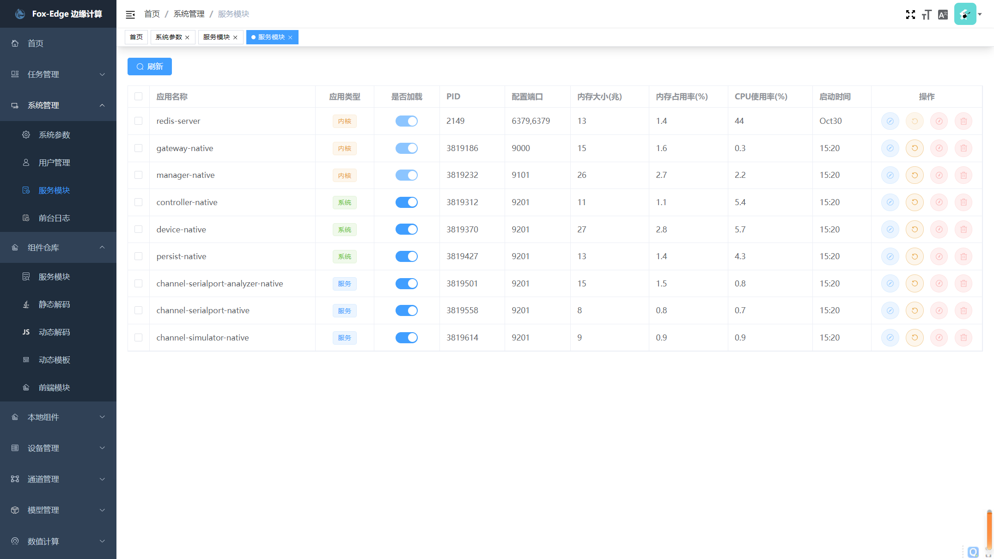Screen dimensions: 994x559
Task: Expand the 通道管理 sidebar menu
Action: 58,479
